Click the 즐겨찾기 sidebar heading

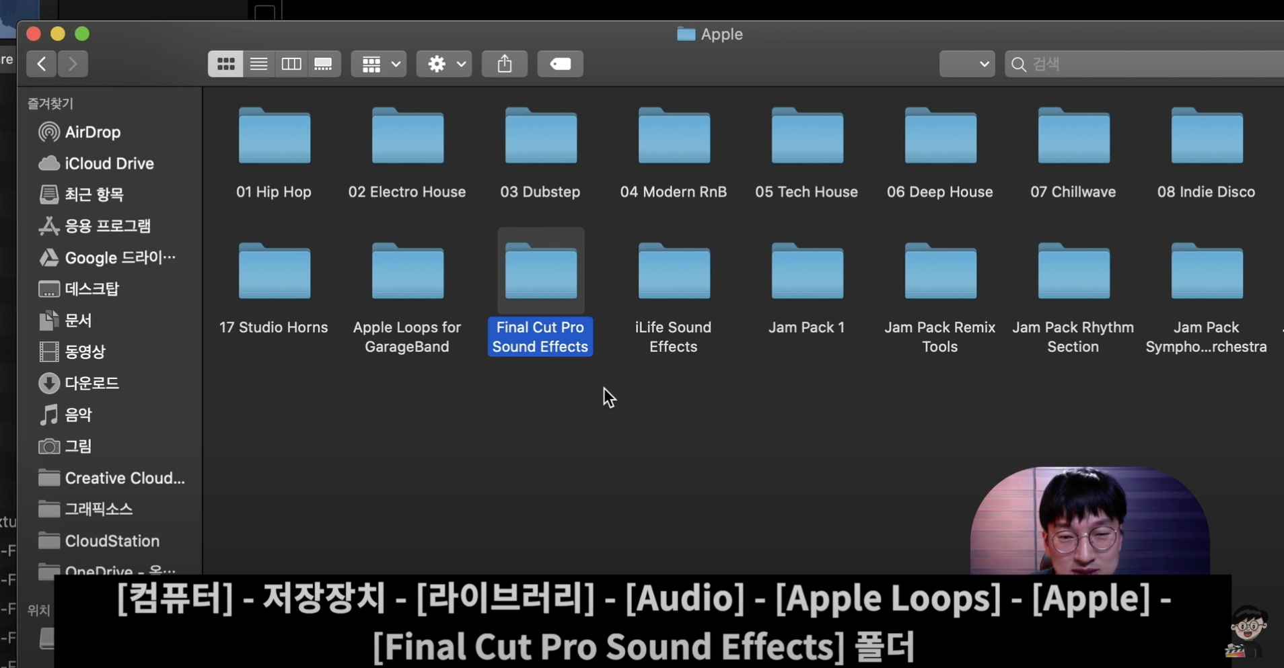pos(50,103)
